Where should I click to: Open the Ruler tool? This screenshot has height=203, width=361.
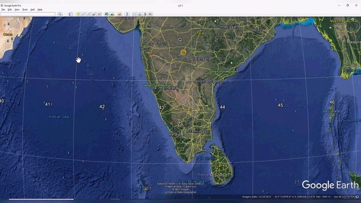tap(127, 14)
